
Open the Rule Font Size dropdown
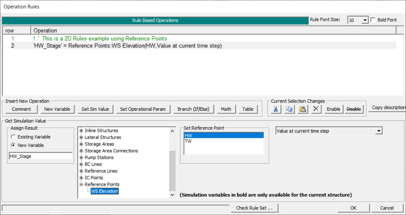[365, 20]
